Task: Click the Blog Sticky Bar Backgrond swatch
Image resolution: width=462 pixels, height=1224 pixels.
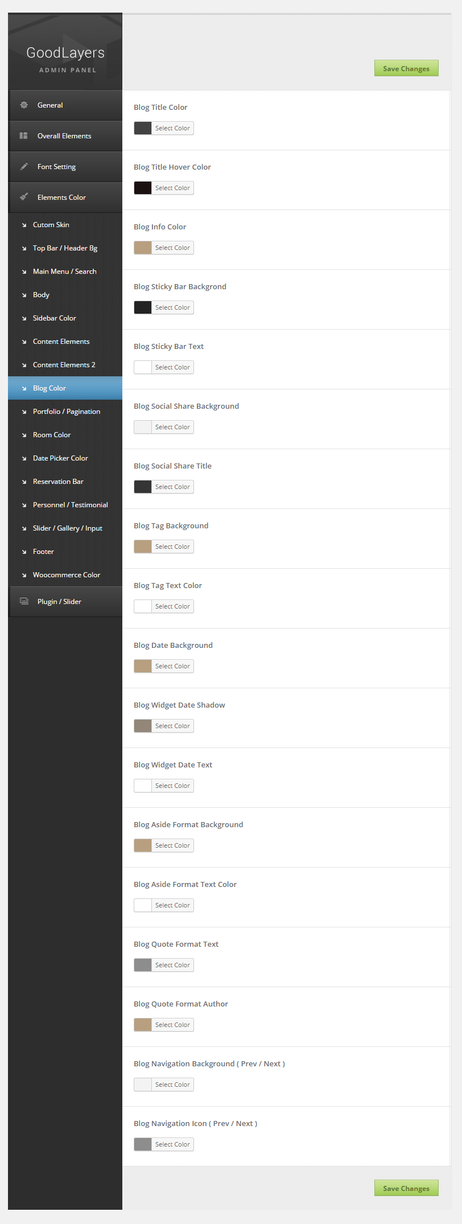Action: pos(143,307)
